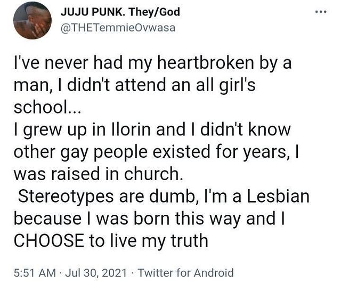Select the word Stereotypes in the tweet
This screenshot has height=283, width=341.
tap(66, 197)
